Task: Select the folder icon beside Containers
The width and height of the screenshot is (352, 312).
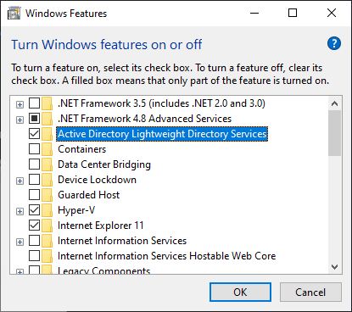Action: (x=47, y=149)
